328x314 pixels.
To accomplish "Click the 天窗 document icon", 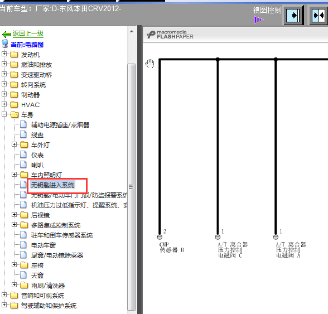I will coord(23,275).
